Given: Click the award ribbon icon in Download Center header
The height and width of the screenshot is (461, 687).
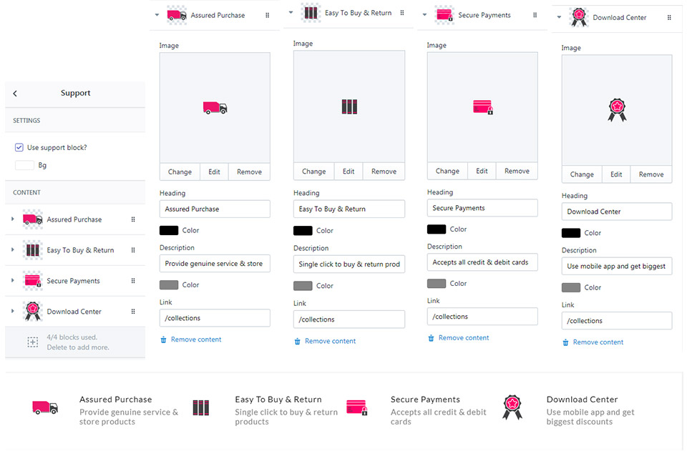Looking at the screenshot, I should [579, 17].
